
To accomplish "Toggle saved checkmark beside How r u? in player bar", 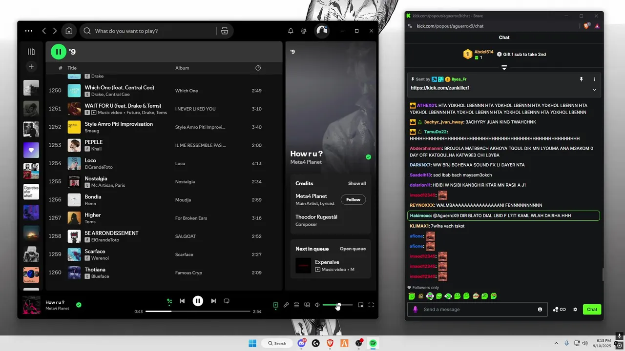I will (79, 305).
